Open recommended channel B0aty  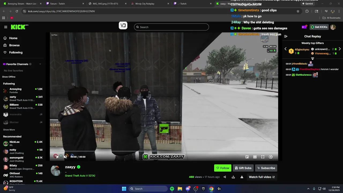click(23, 167)
